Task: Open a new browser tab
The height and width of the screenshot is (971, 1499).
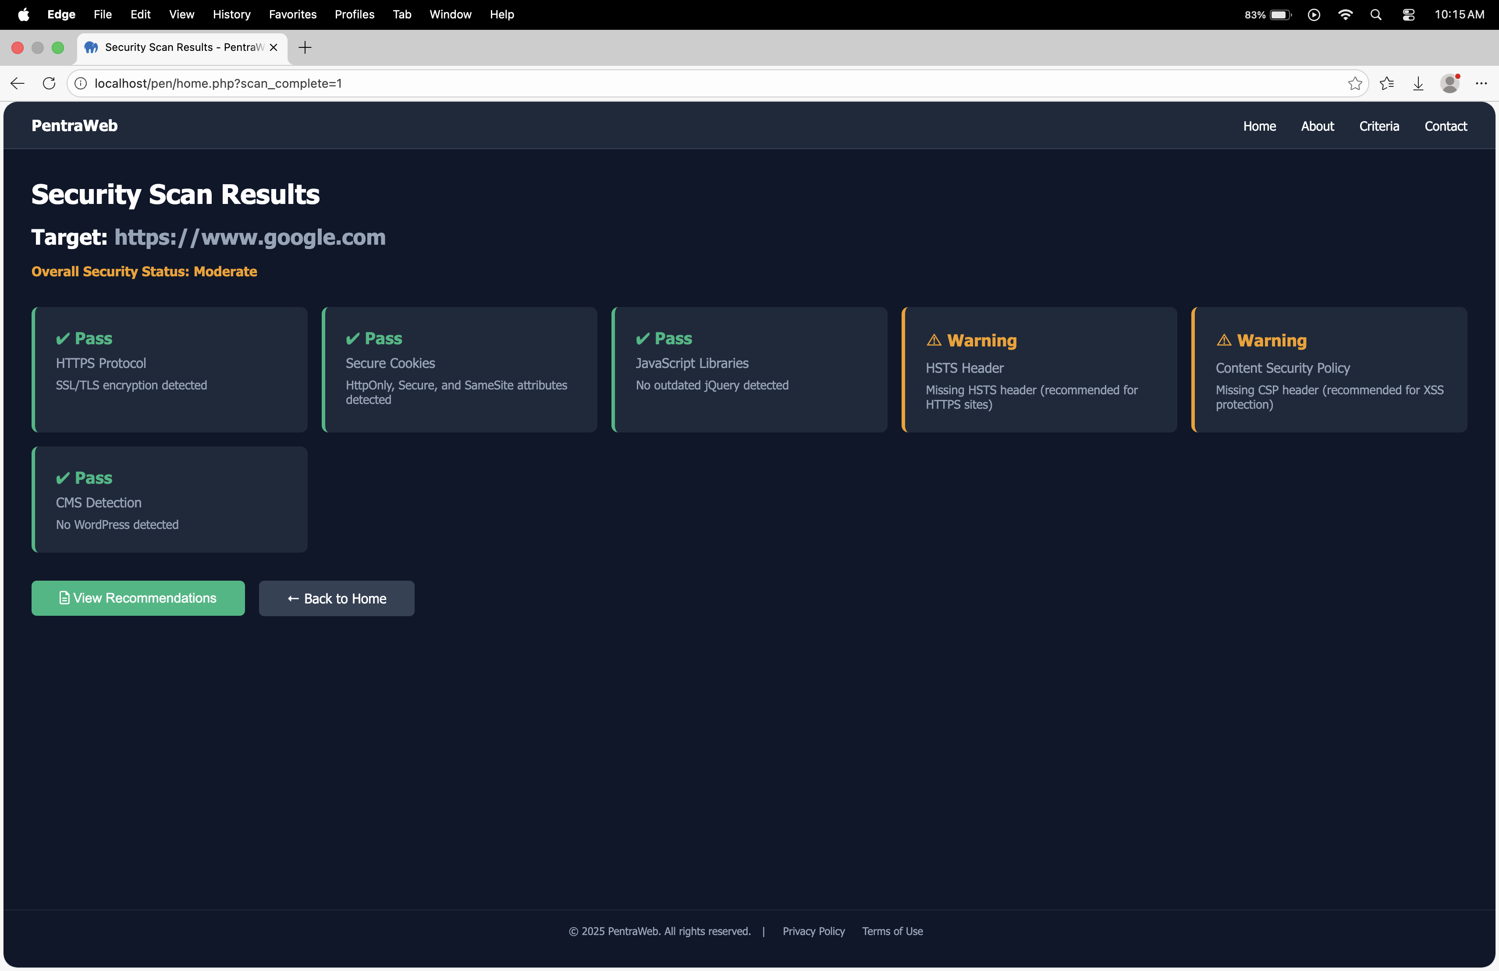Action: coord(305,47)
